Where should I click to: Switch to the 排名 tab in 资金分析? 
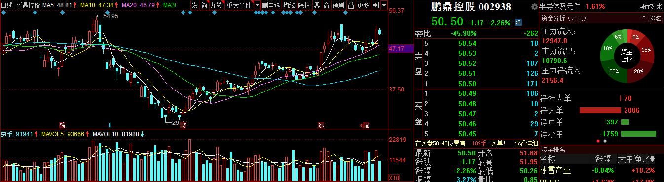[656, 18]
